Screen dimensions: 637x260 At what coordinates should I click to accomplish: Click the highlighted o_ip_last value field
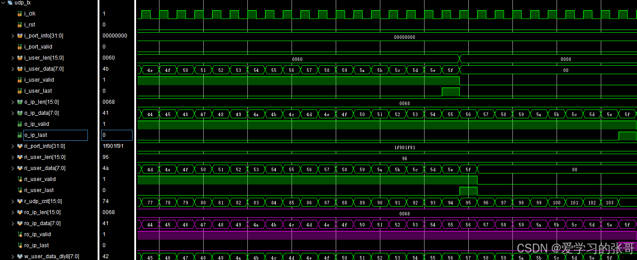pos(117,135)
